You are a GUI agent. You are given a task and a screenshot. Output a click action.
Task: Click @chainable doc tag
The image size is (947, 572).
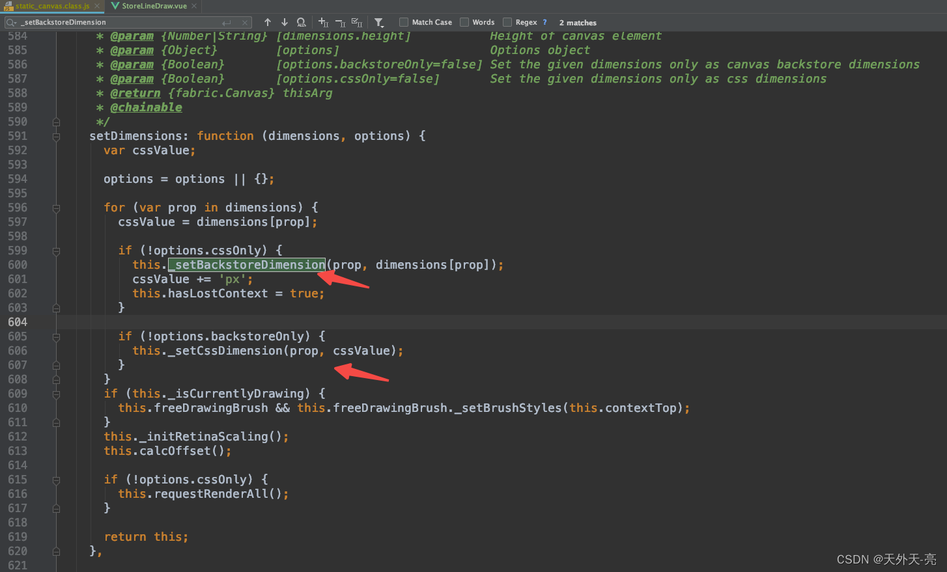click(146, 107)
